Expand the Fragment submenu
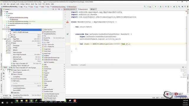 pyautogui.click(x=53, y=73)
